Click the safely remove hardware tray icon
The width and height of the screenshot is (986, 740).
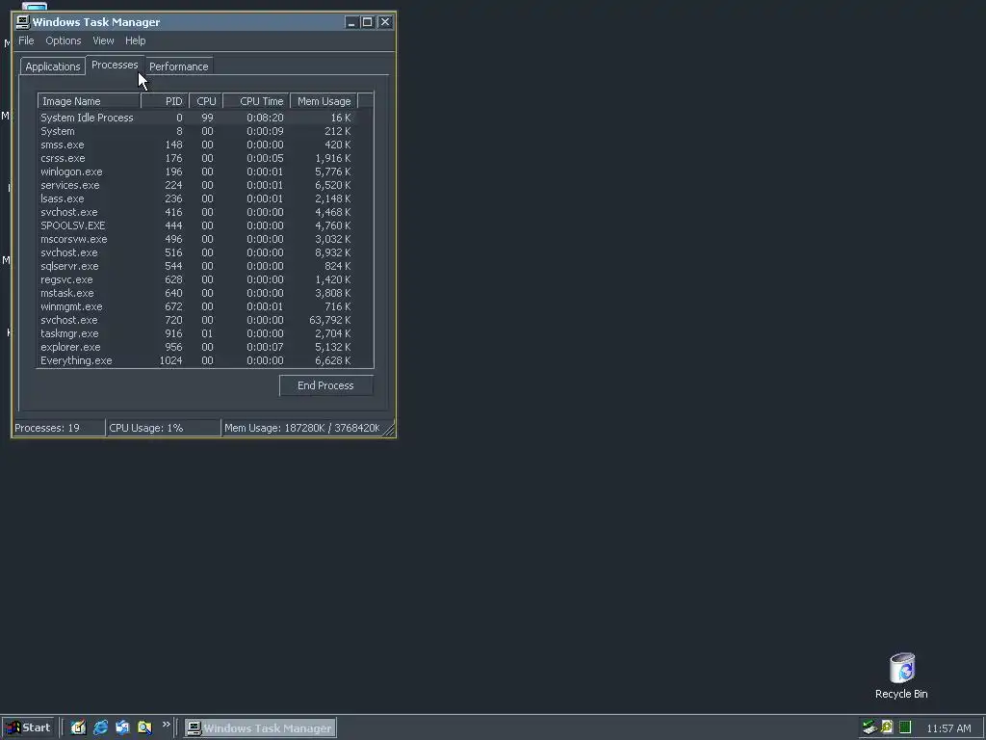pyautogui.click(x=869, y=727)
